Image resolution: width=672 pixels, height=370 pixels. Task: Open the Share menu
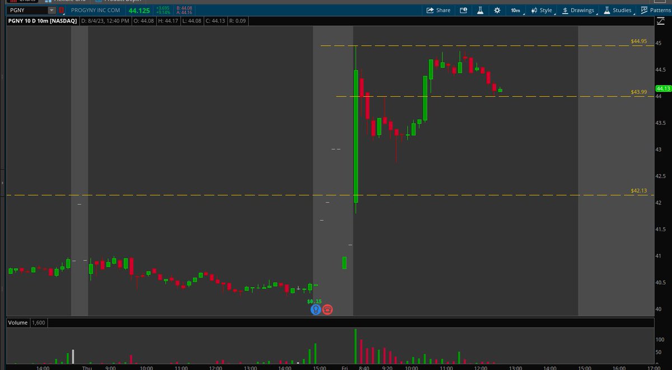point(438,10)
